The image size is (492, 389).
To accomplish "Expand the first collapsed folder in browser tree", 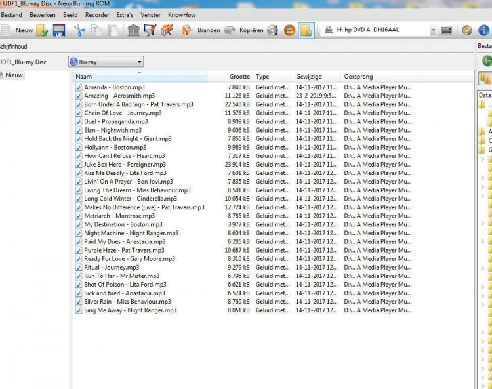I will point(483,159).
